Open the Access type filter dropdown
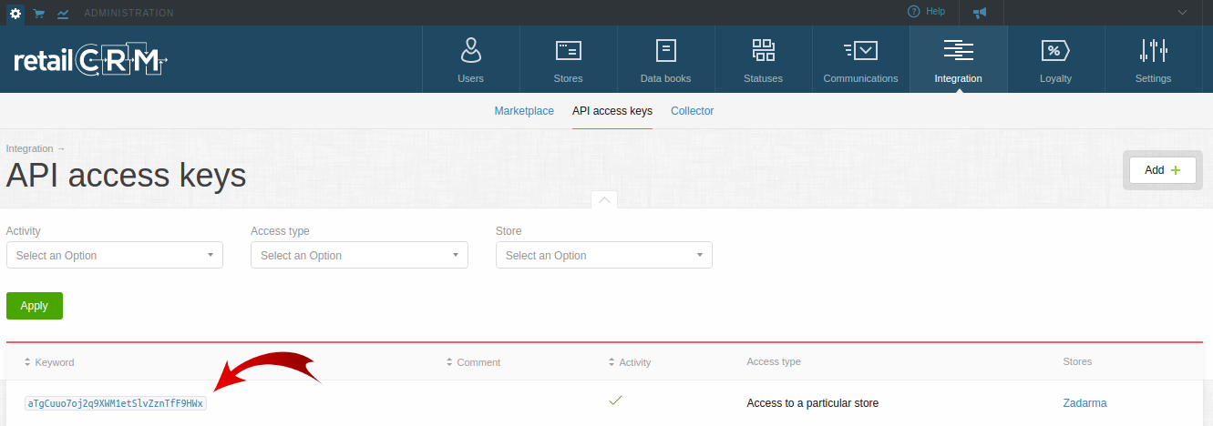The image size is (1213, 426). coord(359,255)
